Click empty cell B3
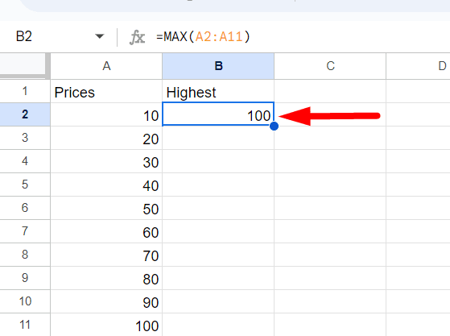This screenshot has height=336, width=450. point(218,138)
